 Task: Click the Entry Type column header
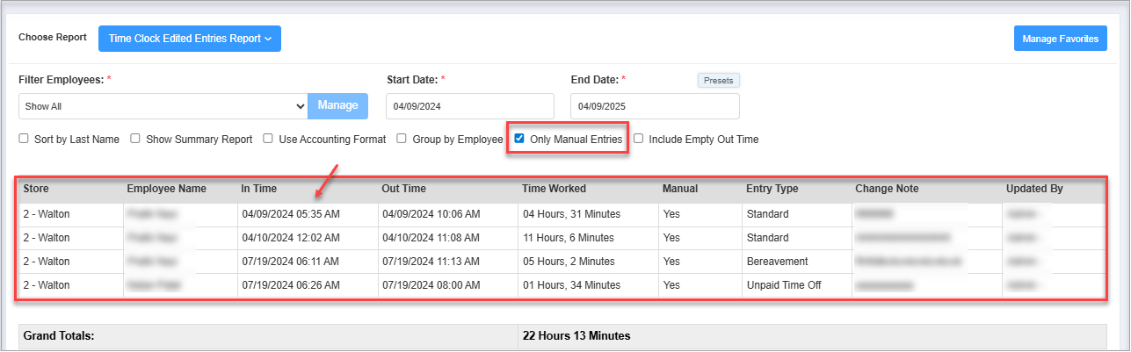point(772,189)
